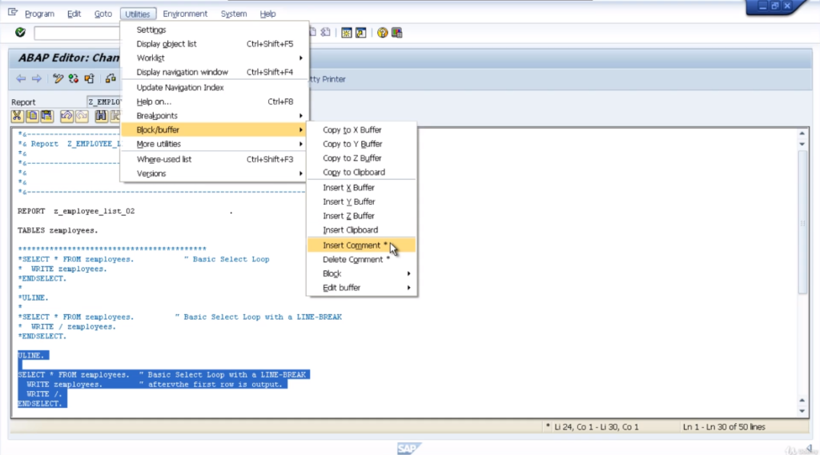Viewport: 820px width, 455px height.
Task: Click the Cut scissors icon
Action: coord(17,116)
